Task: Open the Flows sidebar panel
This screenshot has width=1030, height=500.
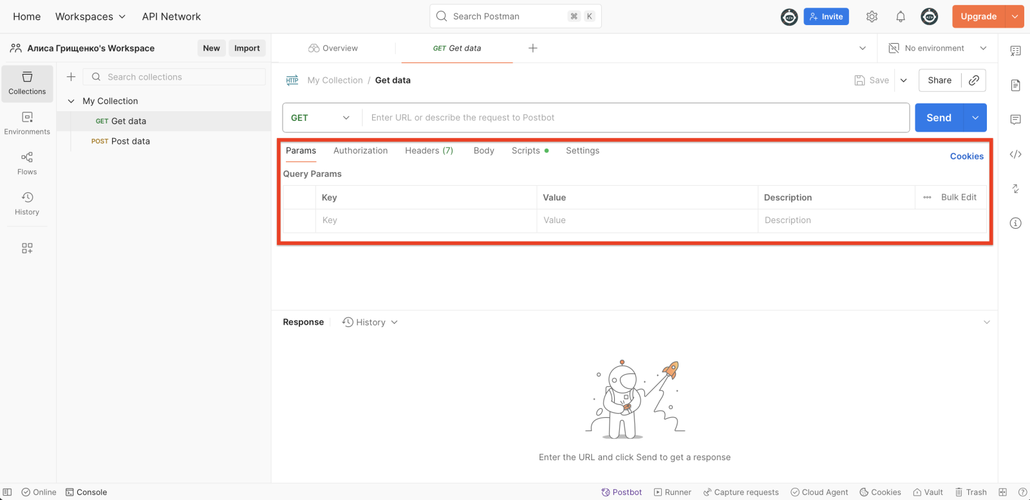Action: (x=27, y=163)
